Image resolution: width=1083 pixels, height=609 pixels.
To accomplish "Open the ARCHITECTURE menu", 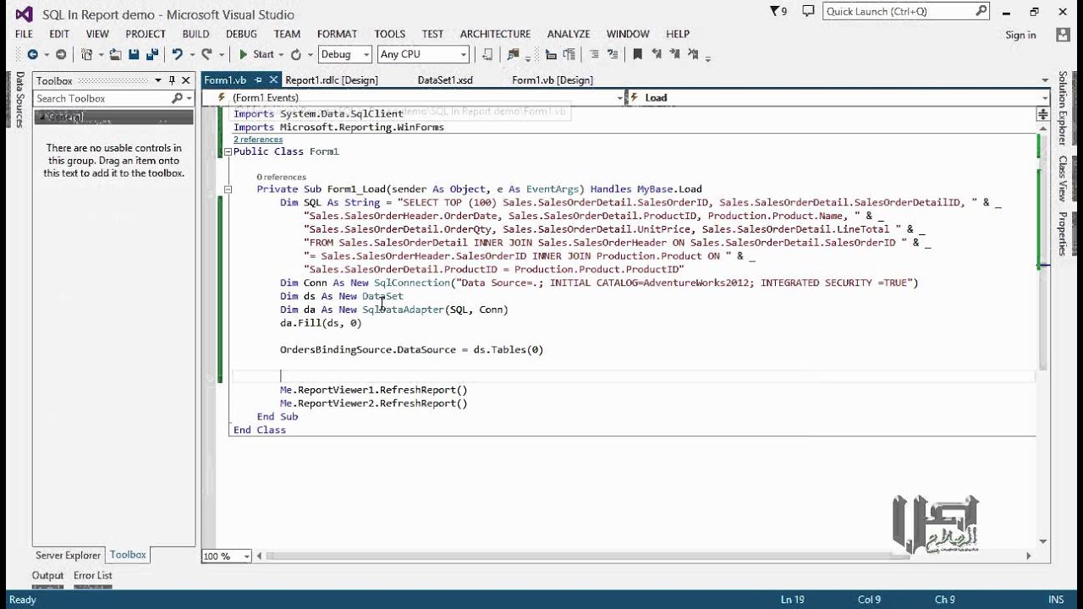I will (x=495, y=34).
